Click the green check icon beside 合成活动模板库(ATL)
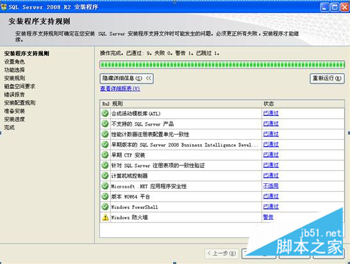 (x=105, y=113)
